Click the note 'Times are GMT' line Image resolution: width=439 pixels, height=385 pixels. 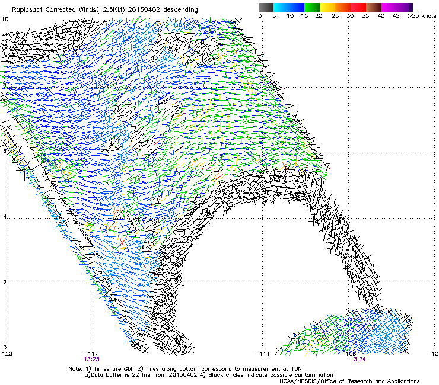(184, 369)
